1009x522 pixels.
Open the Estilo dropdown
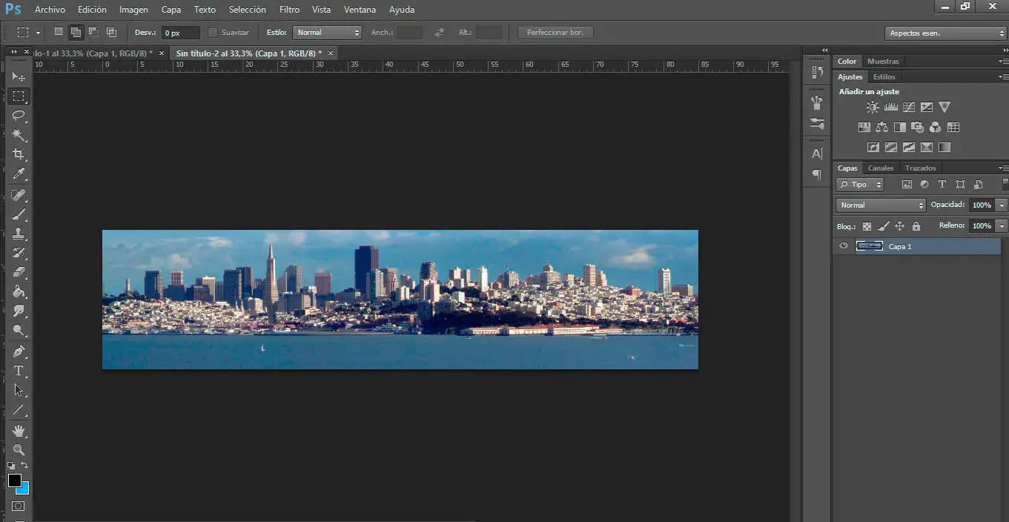click(x=327, y=33)
